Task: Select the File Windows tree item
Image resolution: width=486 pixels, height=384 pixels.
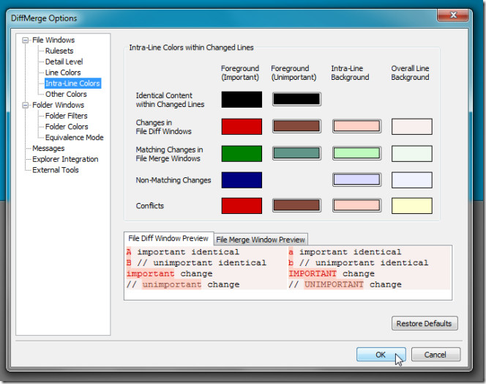Action: tap(53, 40)
